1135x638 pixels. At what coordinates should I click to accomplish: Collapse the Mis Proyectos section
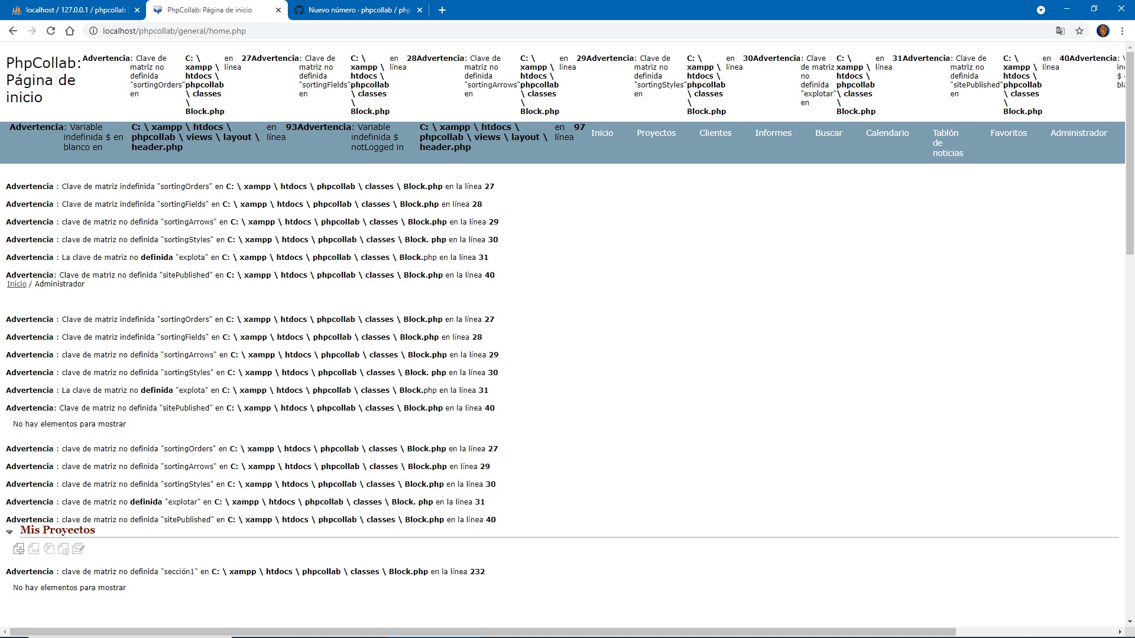point(9,532)
